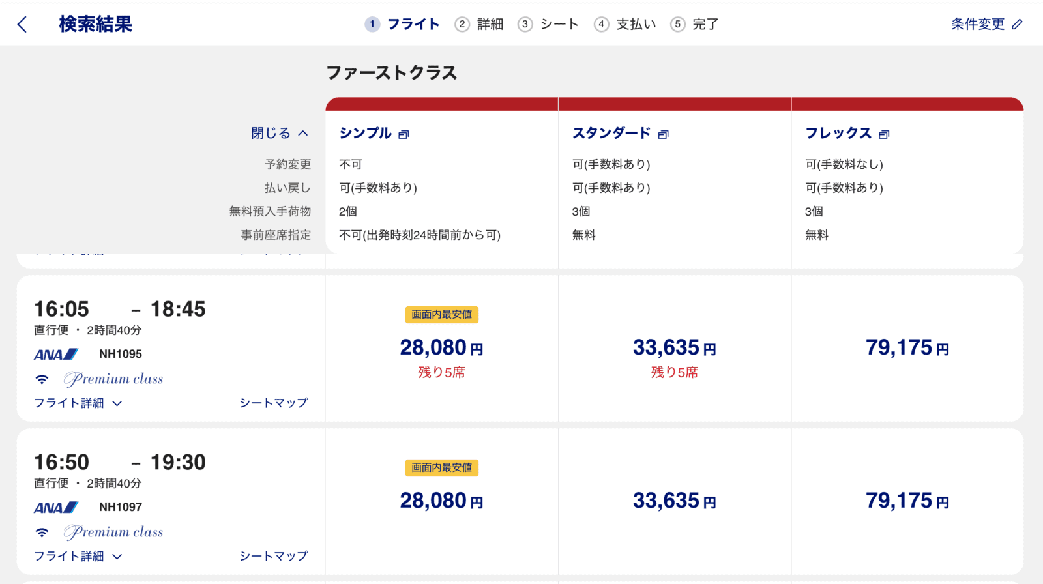1043x584 pixels.
Task: Click arrival time 18:45
Action: click(x=178, y=310)
